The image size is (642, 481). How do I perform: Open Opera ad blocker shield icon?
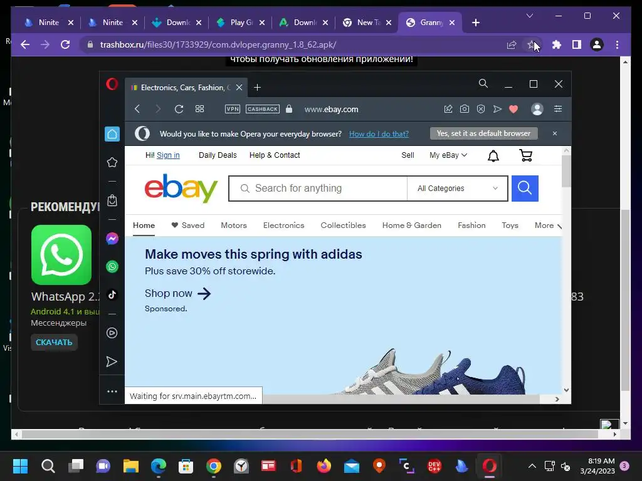[481, 109]
